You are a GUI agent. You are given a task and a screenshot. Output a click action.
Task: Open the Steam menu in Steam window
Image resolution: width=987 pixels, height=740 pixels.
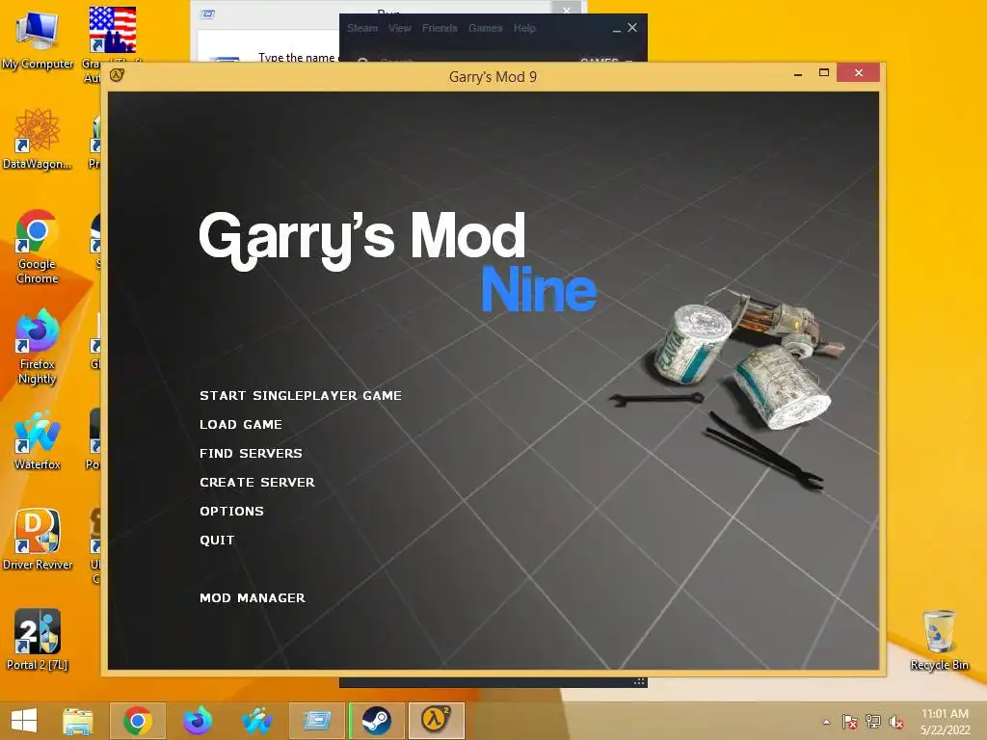[x=362, y=28]
